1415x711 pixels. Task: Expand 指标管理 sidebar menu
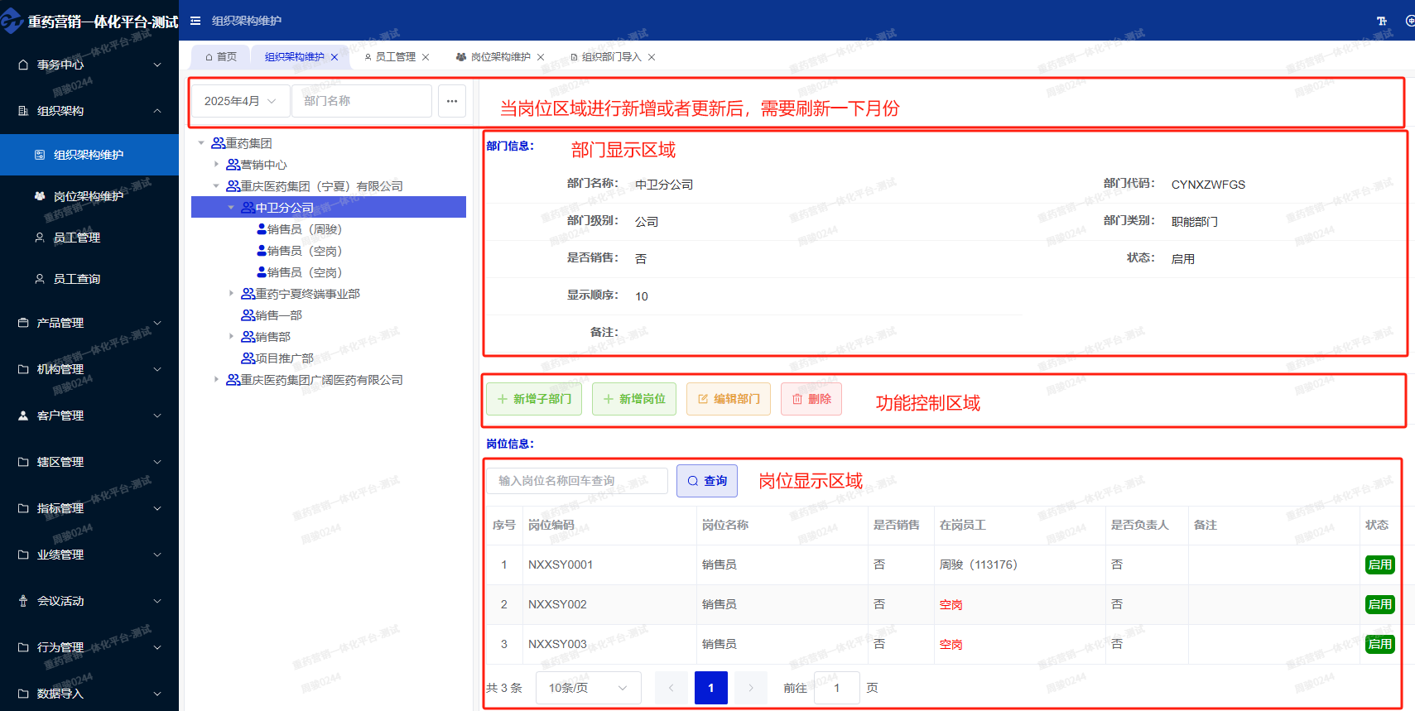pyautogui.click(x=89, y=508)
